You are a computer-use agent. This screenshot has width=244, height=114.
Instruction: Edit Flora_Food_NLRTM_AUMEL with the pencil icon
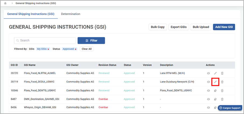(x=215, y=73)
